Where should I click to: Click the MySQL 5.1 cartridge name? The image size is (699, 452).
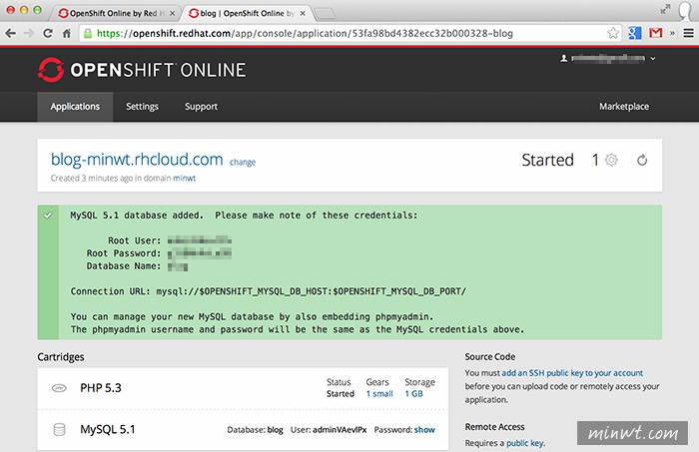pos(108,429)
